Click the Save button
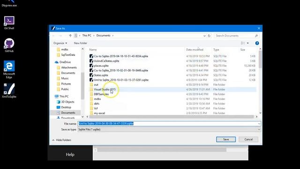 click(x=226, y=139)
